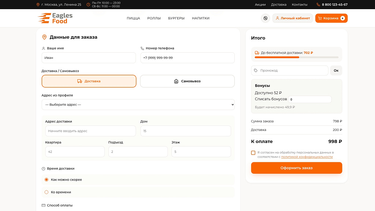Click the location pin icon in top bar
This screenshot has height=211, width=375.
click(x=38, y=4)
